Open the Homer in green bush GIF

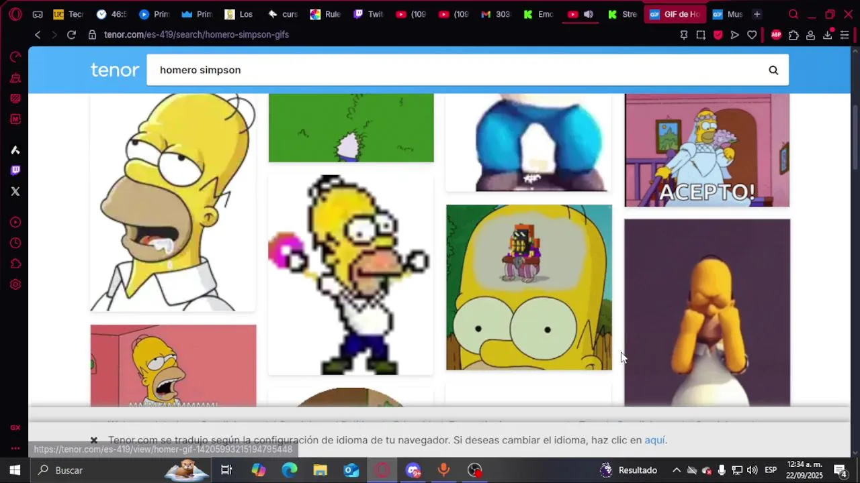(351, 128)
